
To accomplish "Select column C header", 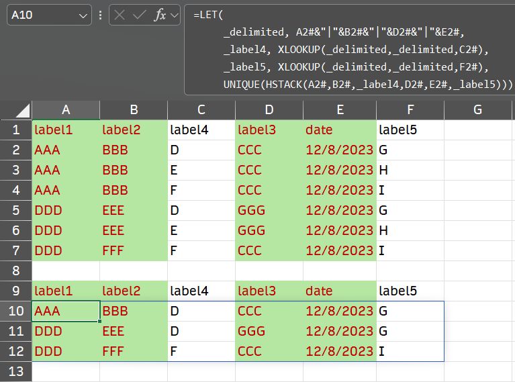I will pyautogui.click(x=201, y=109).
